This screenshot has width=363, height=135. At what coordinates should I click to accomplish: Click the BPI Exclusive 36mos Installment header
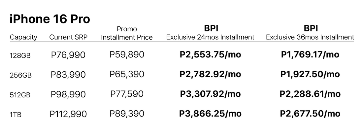pyautogui.click(x=310, y=33)
